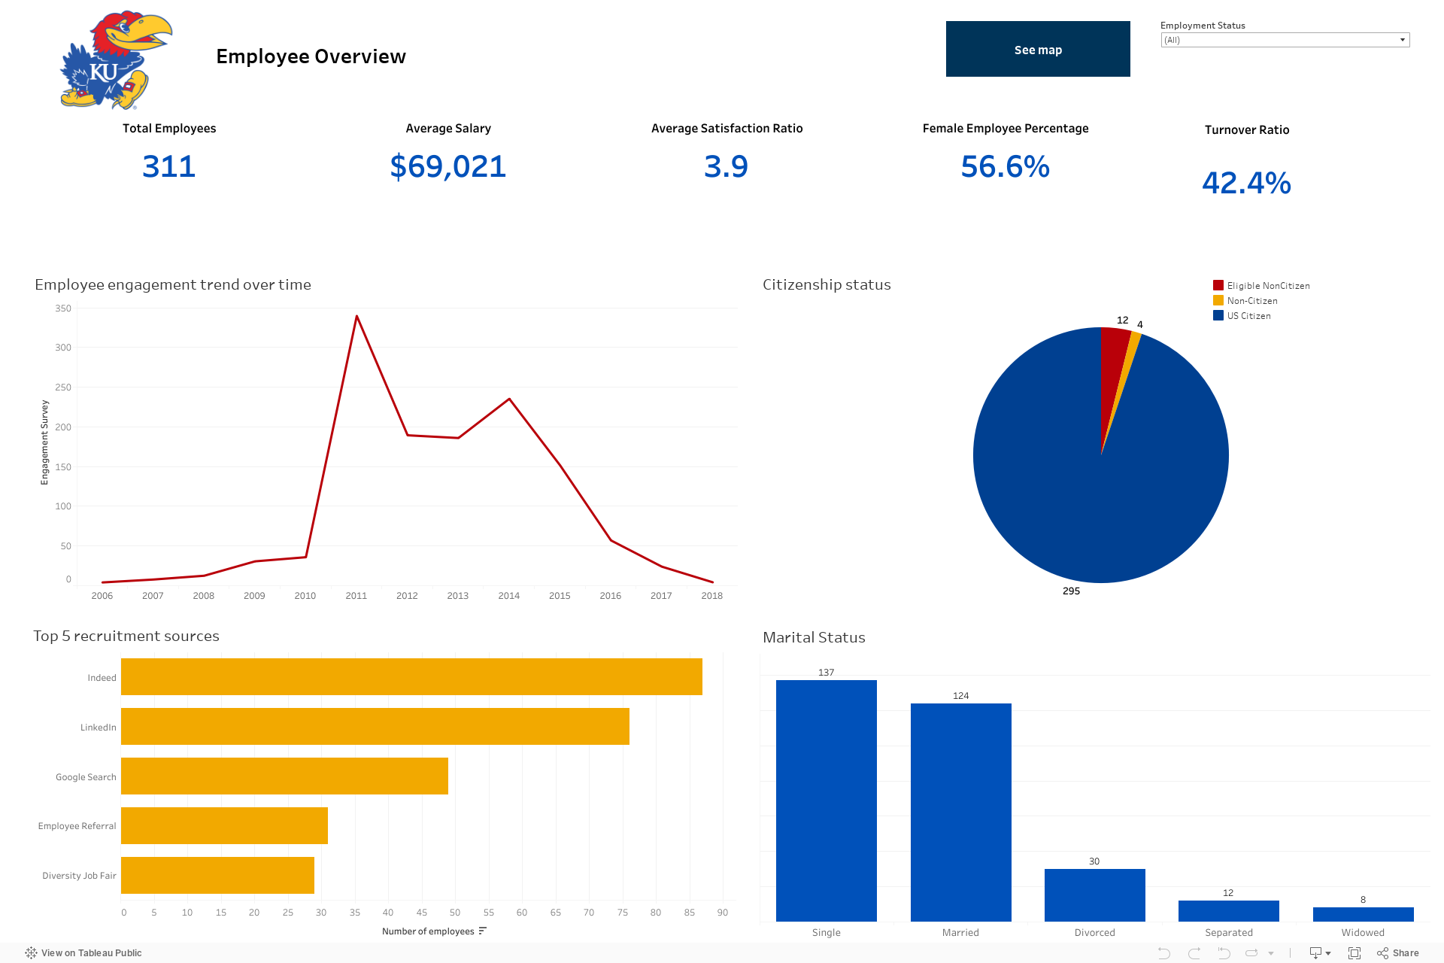The image size is (1444, 963).
Task: Click the sort icon beside Number of employees
Action: coord(483,931)
